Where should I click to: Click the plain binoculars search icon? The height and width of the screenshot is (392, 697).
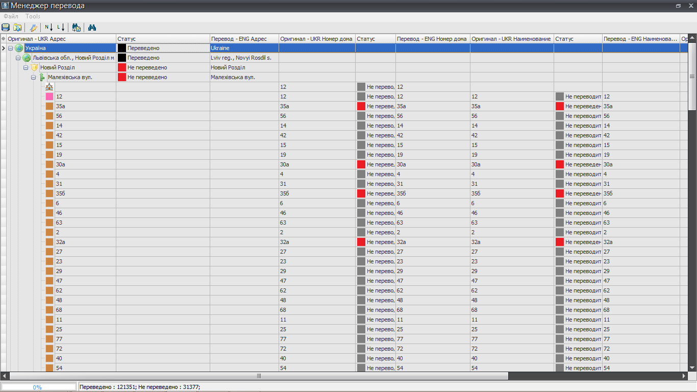pyautogui.click(x=92, y=28)
